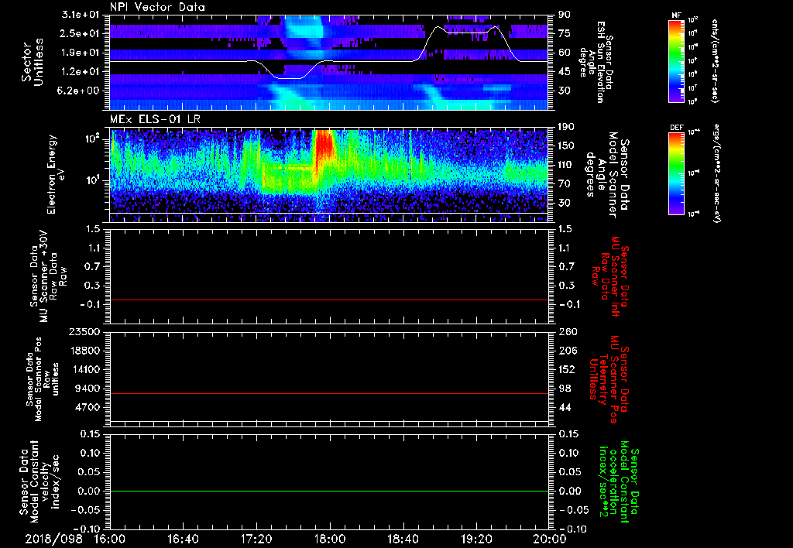Click the red line in Scanner Pos panel
The width and height of the screenshot is (793, 548).
[329, 393]
